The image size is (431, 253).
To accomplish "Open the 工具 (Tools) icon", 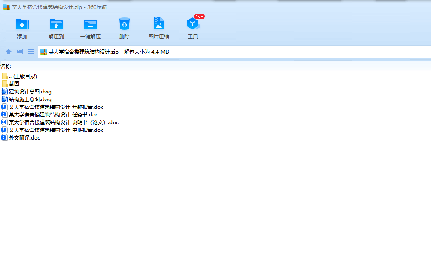I will point(193,24).
